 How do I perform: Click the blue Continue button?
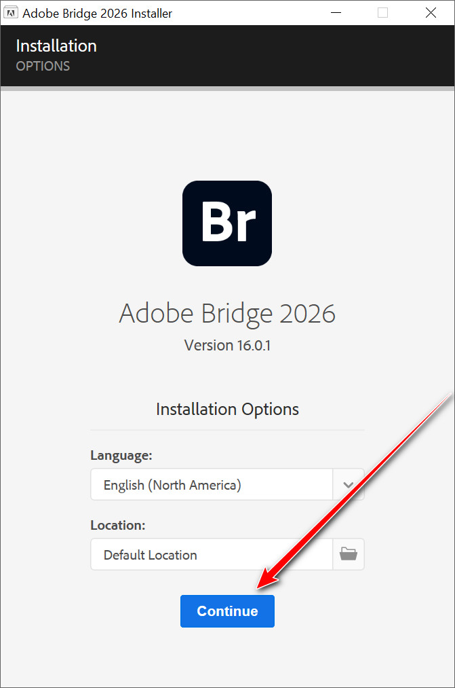click(x=227, y=611)
